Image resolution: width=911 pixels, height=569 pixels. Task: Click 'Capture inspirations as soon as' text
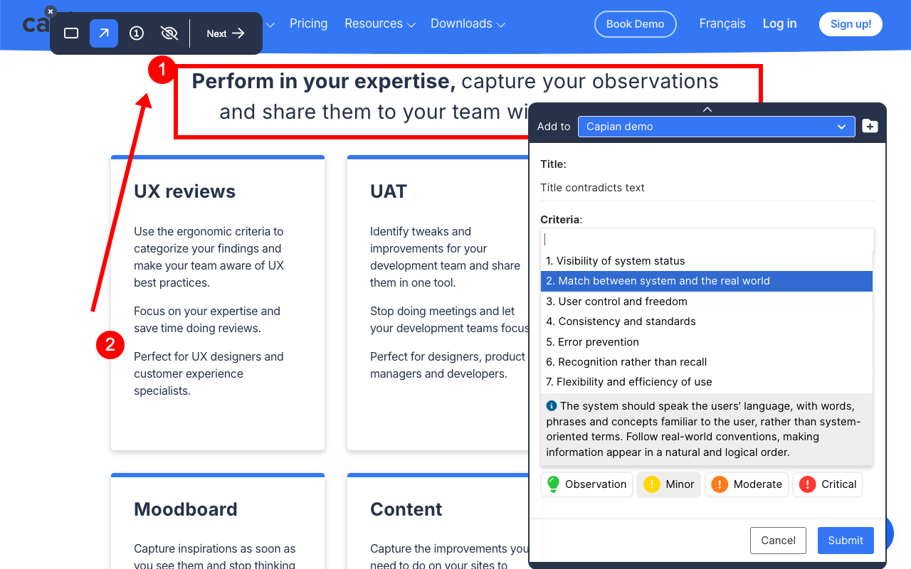tap(215, 549)
